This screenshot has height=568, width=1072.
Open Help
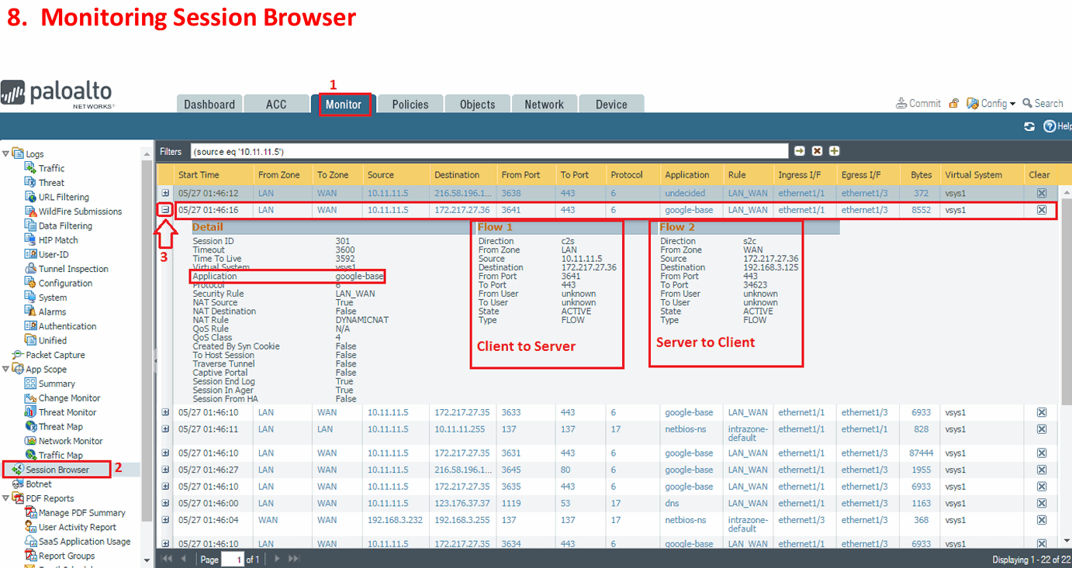pos(1057,126)
